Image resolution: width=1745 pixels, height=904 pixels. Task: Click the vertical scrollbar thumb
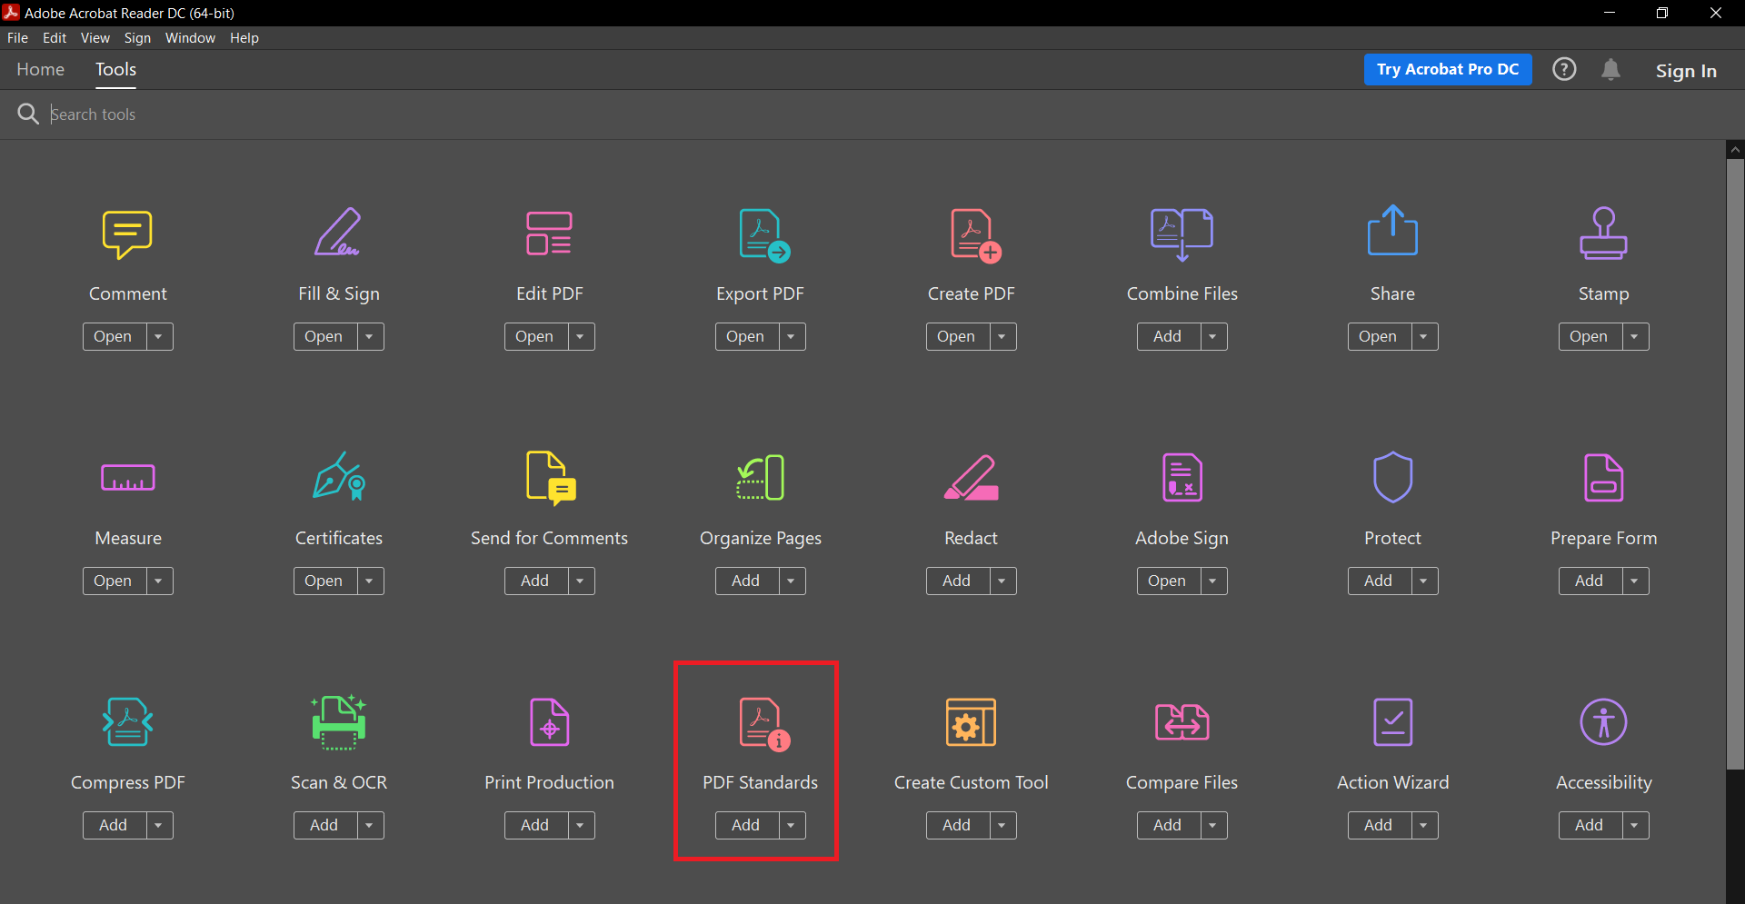click(1735, 463)
